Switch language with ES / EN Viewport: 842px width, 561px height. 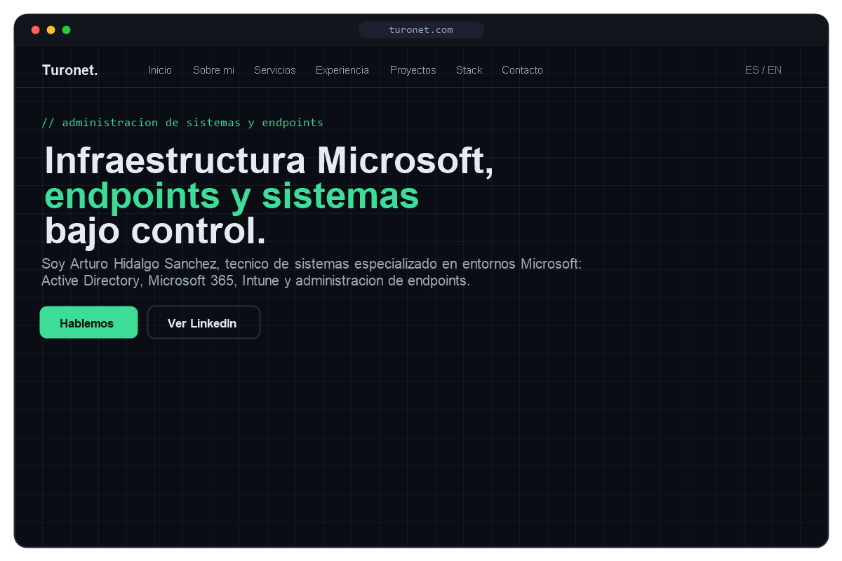[763, 70]
